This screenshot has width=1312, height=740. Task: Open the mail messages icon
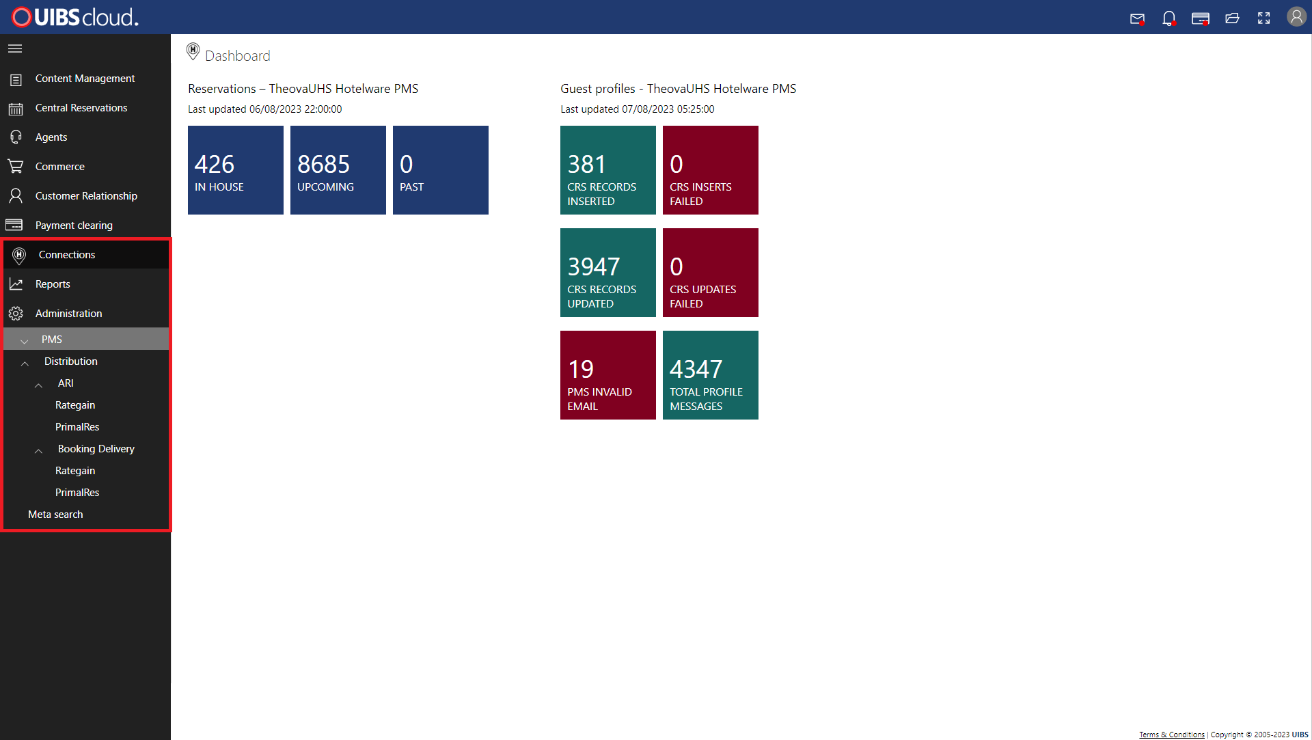[1137, 18]
